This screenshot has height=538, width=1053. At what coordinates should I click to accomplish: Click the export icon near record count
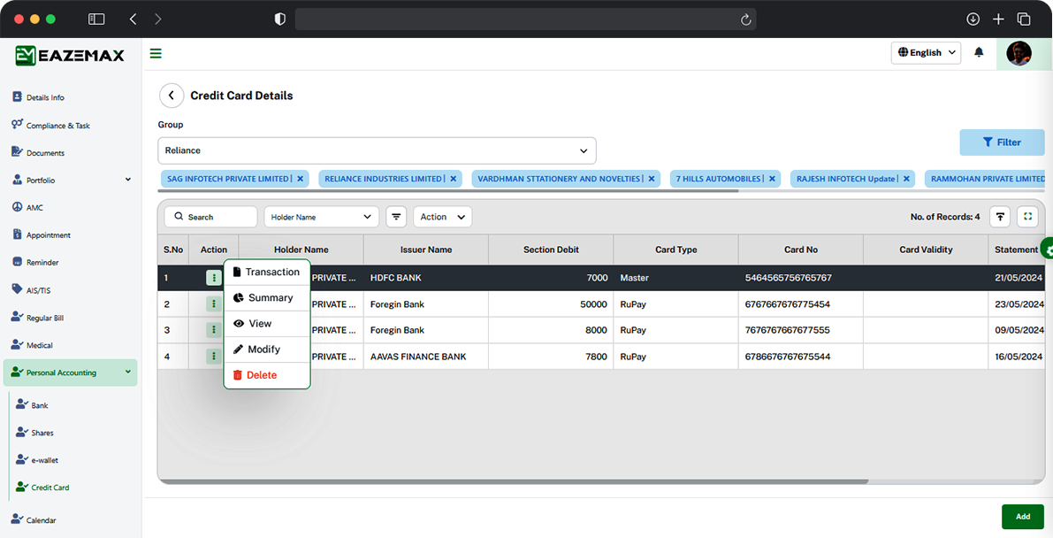1000,217
